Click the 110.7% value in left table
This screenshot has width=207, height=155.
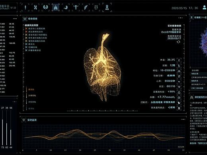12,53
